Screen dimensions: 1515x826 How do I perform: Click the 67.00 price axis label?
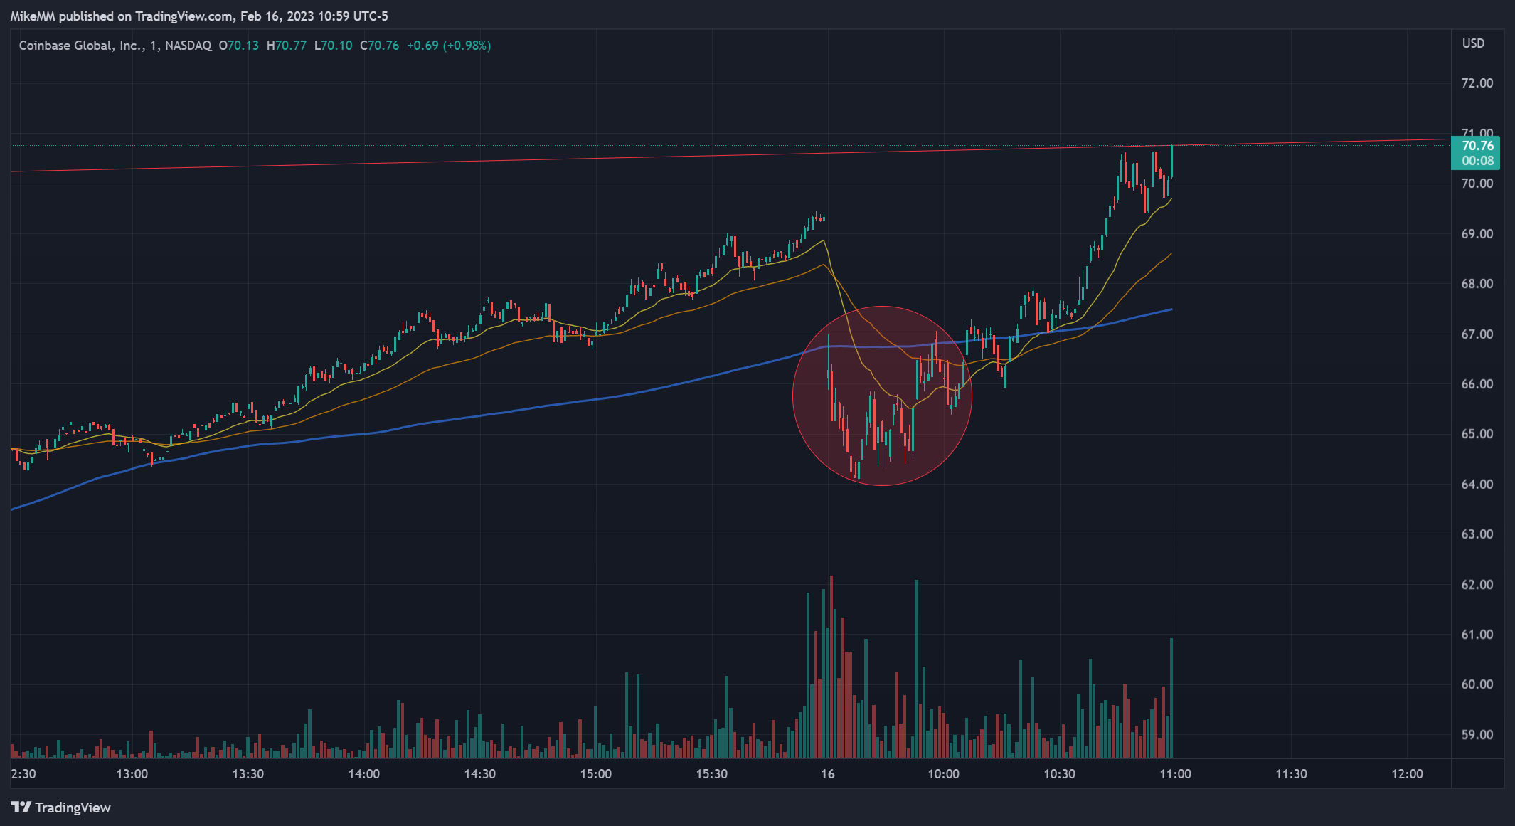1477,334
